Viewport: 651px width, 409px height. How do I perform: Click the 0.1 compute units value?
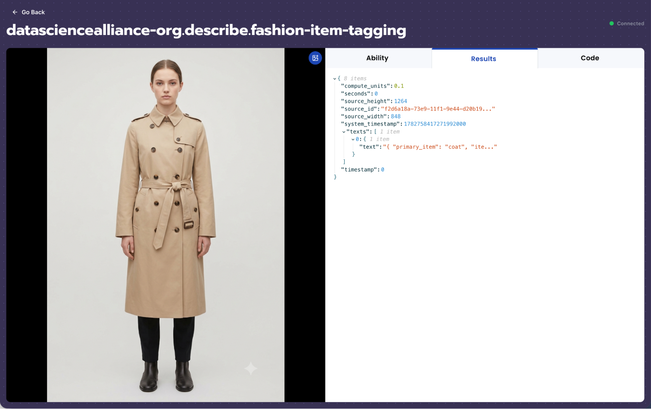(399, 86)
